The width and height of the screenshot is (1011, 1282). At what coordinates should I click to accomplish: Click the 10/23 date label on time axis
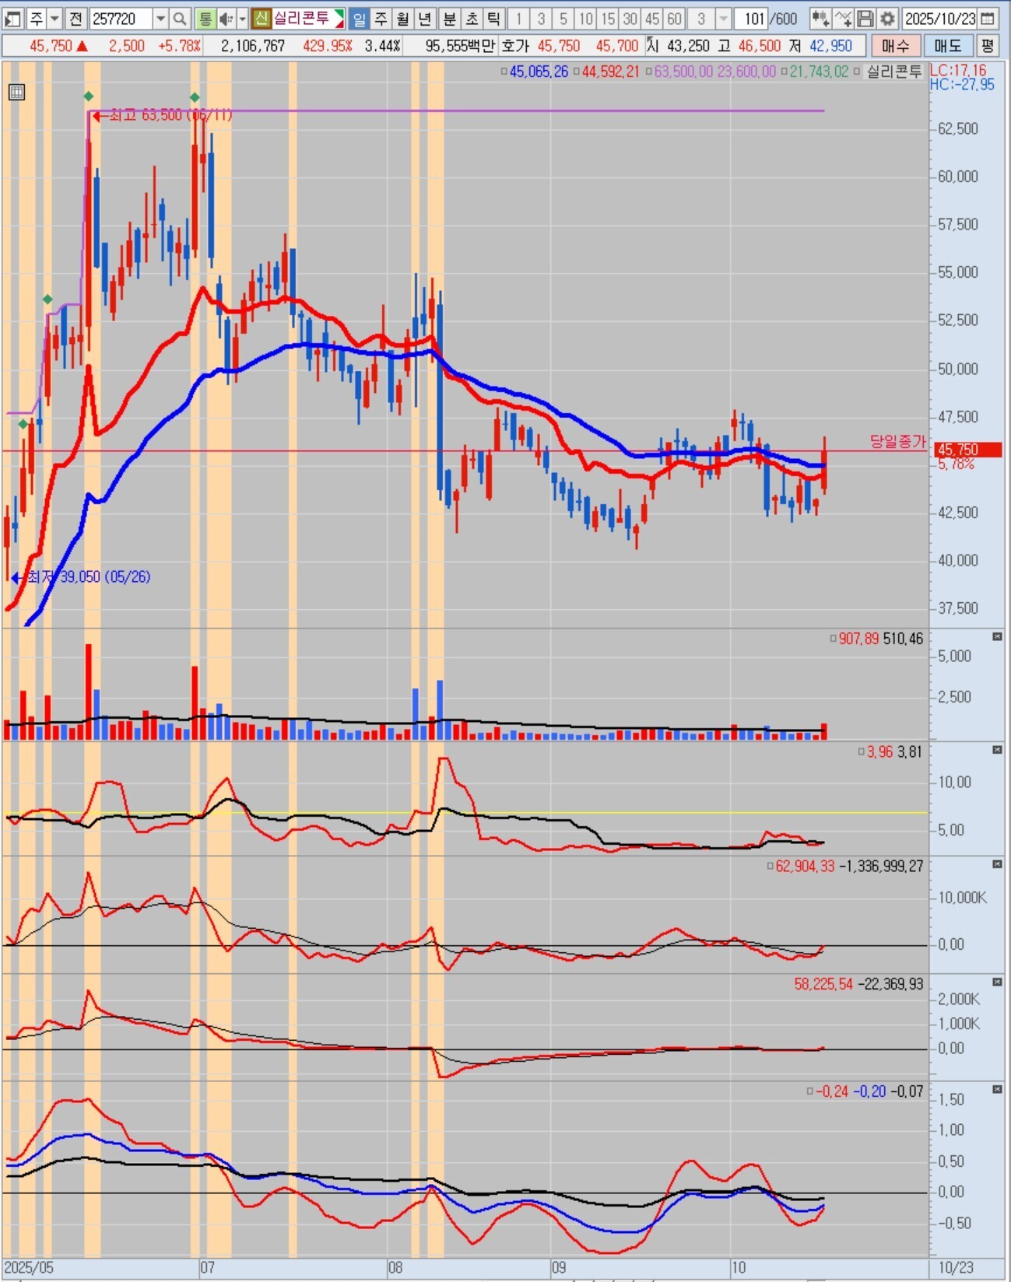coord(956,1267)
